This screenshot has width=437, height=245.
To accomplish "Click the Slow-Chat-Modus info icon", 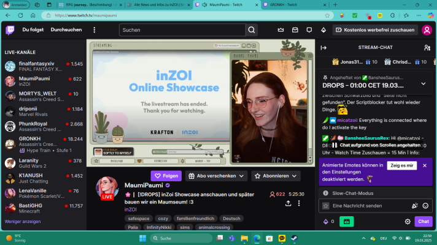I will point(325,193).
